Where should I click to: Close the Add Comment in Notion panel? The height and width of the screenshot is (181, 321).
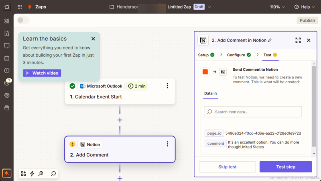[309, 40]
